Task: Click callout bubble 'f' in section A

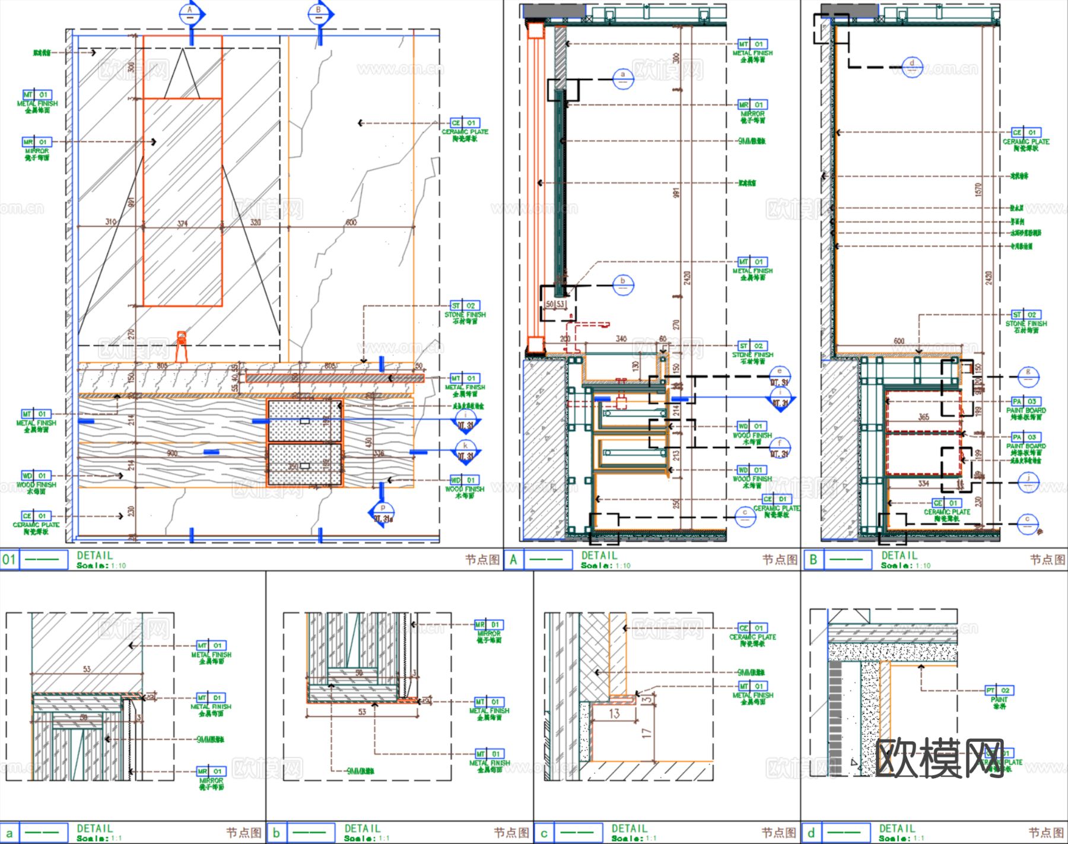Action: 780,447
